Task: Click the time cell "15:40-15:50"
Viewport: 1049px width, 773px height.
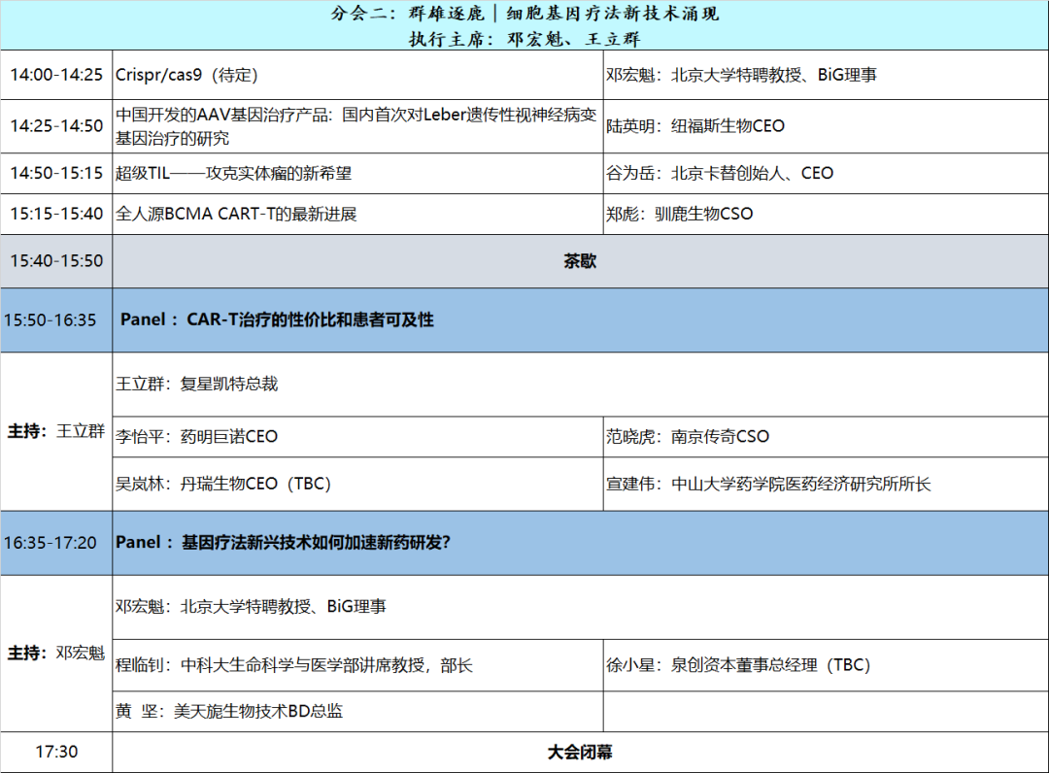Action: point(57,261)
